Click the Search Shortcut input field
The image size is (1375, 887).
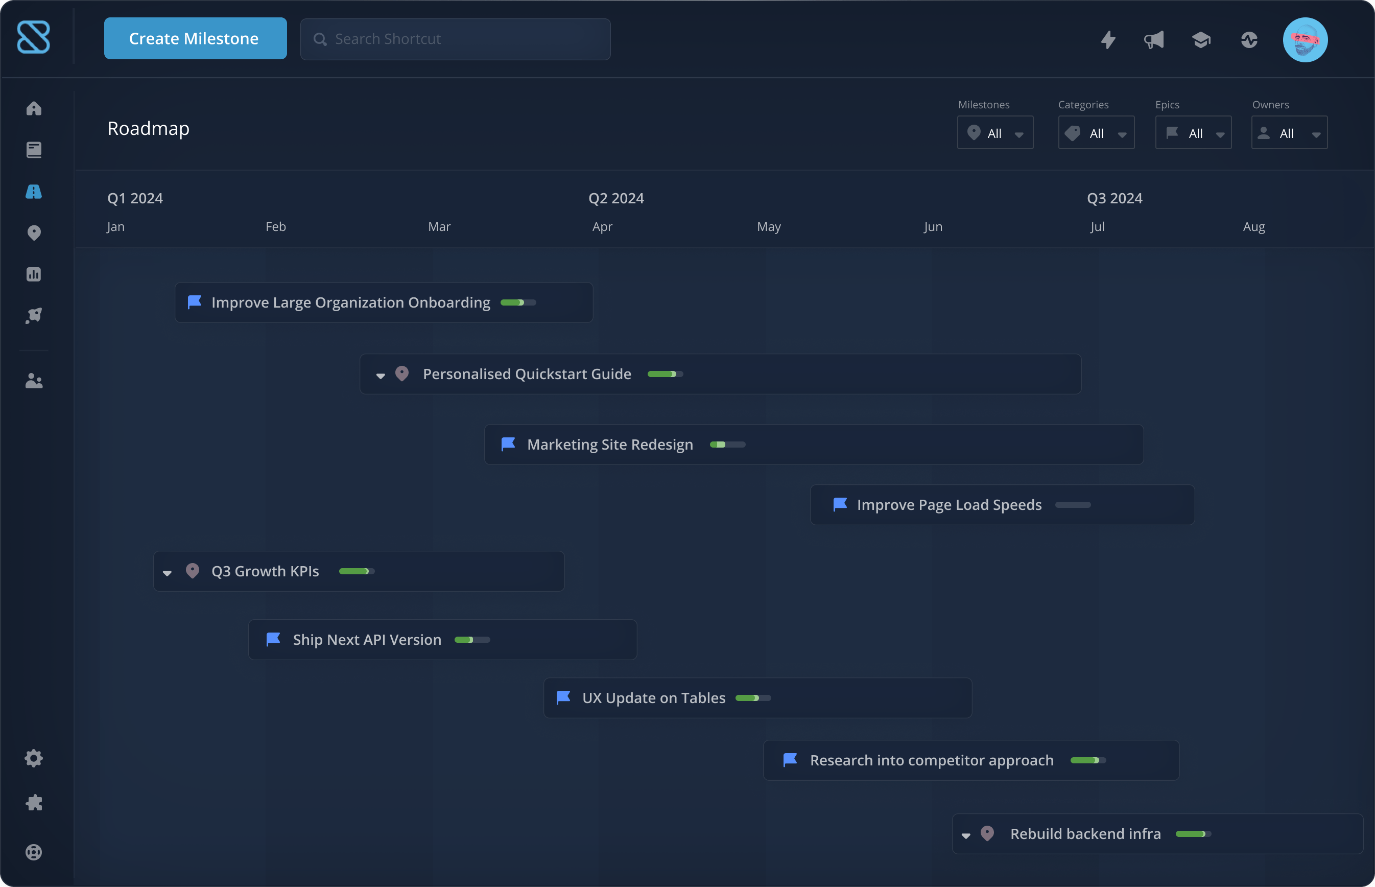pyautogui.click(x=455, y=38)
